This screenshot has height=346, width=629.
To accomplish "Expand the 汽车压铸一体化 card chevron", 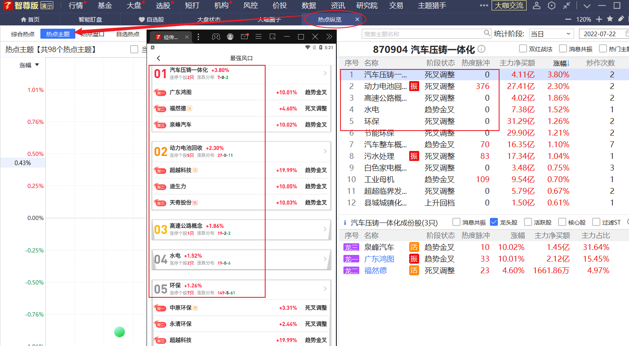I will click(325, 73).
